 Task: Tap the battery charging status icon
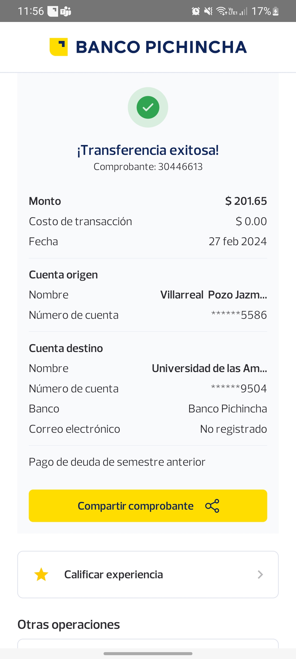click(x=276, y=12)
